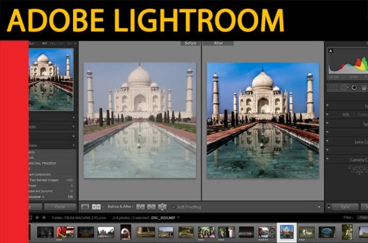Open the dropdown arrow next to YY view

point(103,207)
